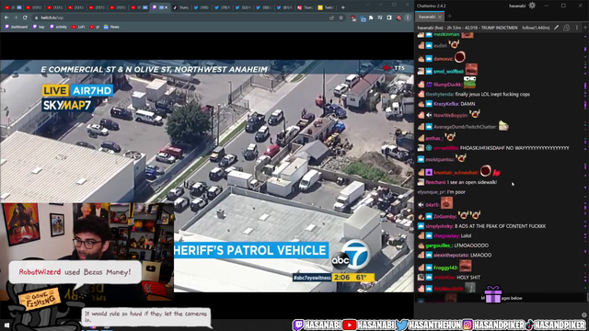Open the Windows Start menu
This screenshot has height=331, width=589.
tap(6, 325)
